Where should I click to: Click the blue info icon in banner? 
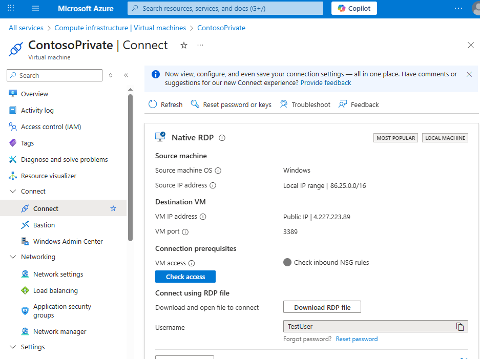pos(156,74)
